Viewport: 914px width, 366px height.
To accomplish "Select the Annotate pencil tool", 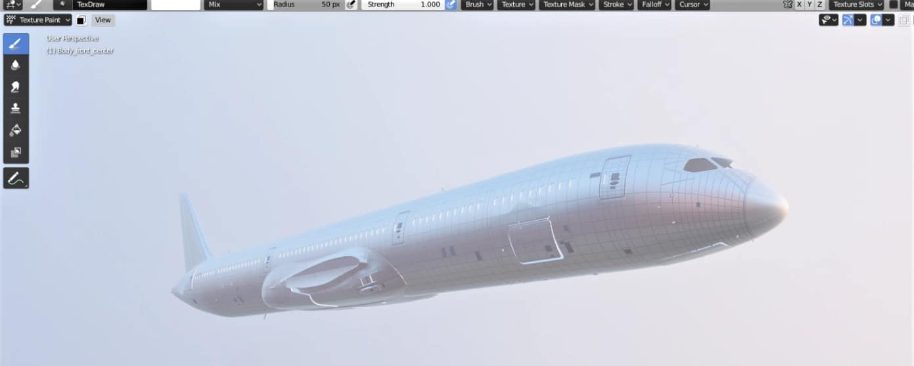I will tap(16, 178).
